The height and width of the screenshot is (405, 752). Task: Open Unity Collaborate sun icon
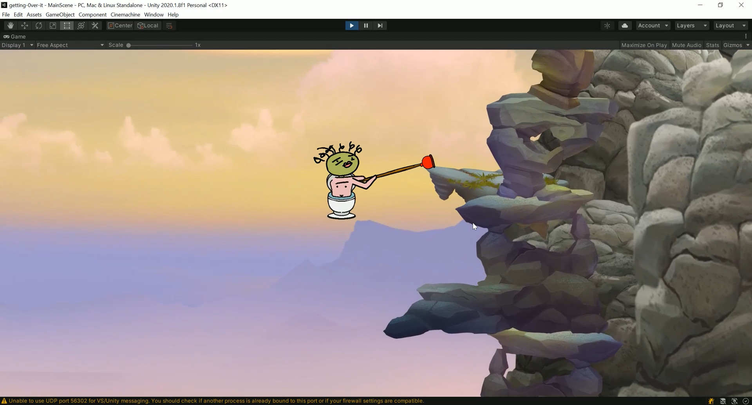607,25
